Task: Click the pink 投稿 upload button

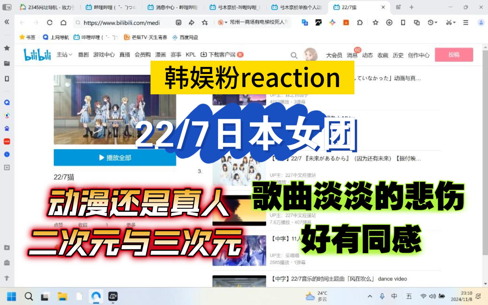Action: (454, 55)
